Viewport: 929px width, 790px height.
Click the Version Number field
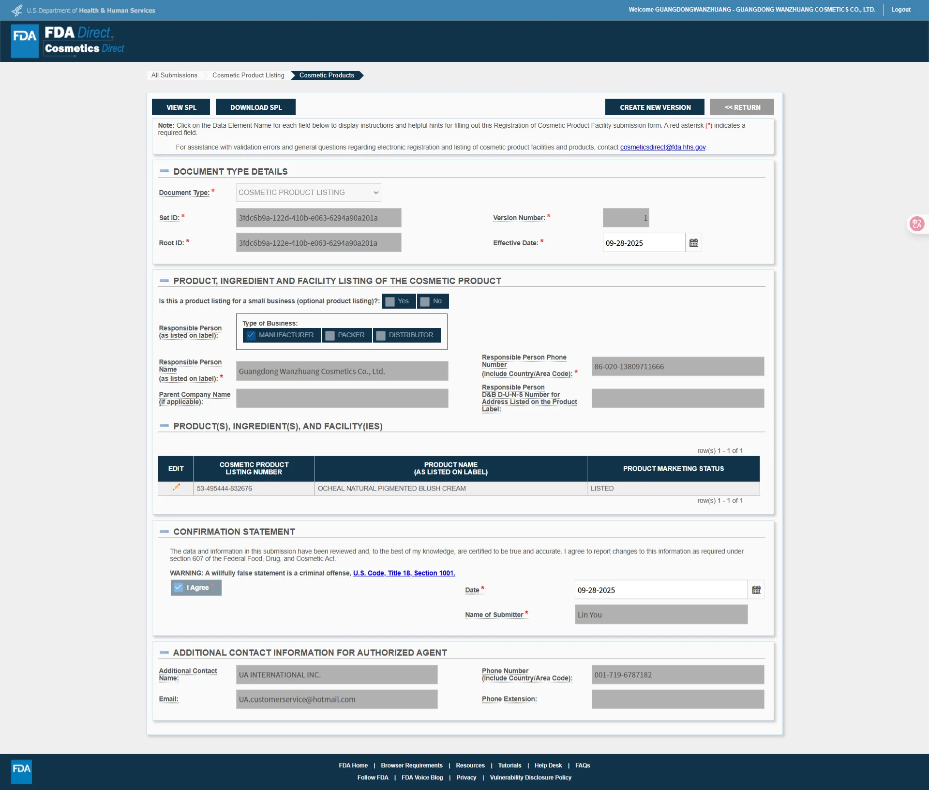(626, 218)
